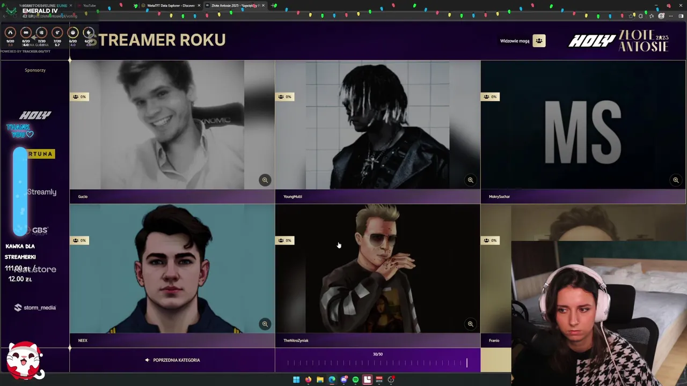The image size is (687, 386).
Task: Click the NEEX name label
Action: pos(83,340)
